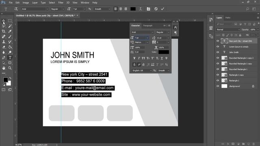Click the Character panel Color swatch

164,52
